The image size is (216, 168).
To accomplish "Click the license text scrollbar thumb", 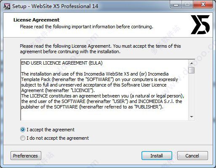I will [x=192, y=70].
